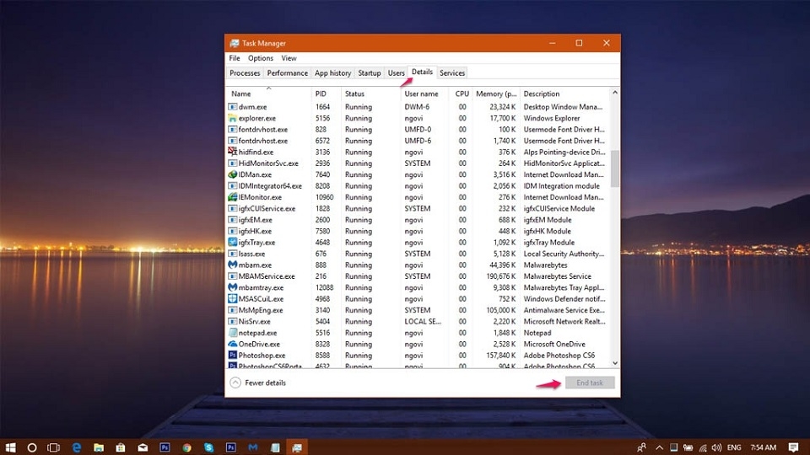This screenshot has width=810, height=455.
Task: Click the process list vertical scrollbar thumb
Action: click(615, 169)
